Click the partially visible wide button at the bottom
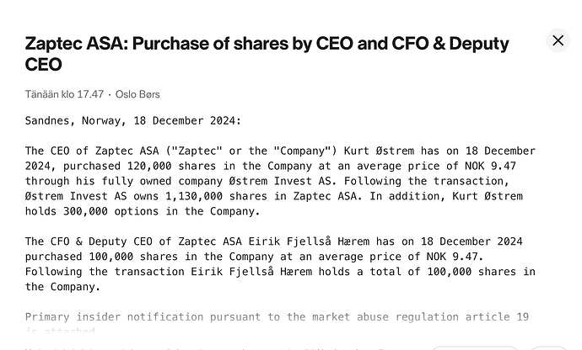582x350 pixels. click(x=475, y=348)
